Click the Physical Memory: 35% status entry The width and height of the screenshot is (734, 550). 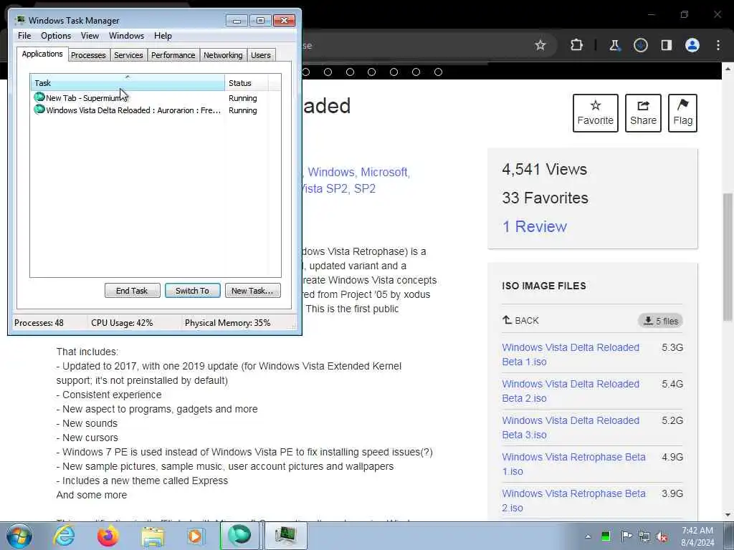227,323
